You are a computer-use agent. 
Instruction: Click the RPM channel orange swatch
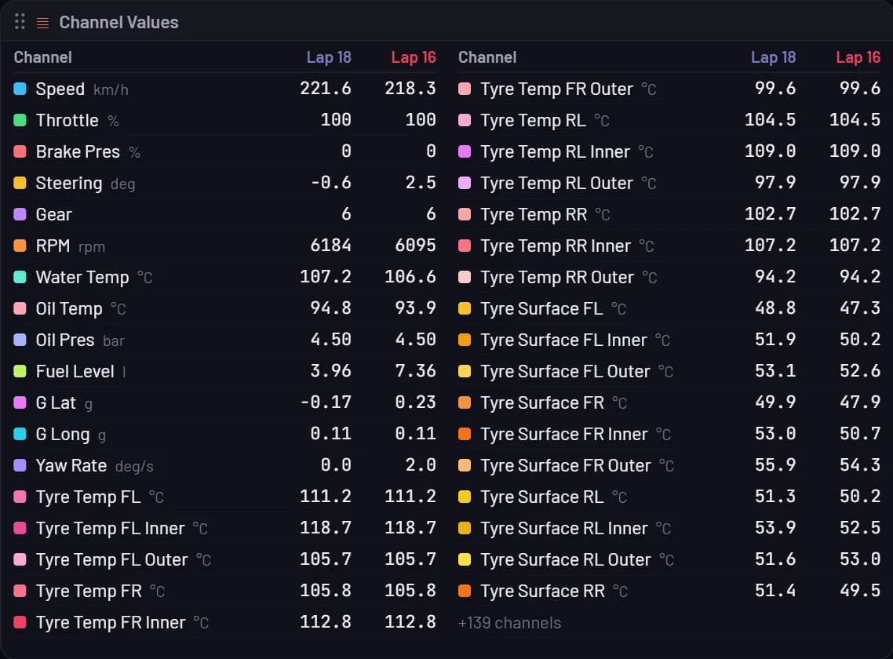pyautogui.click(x=20, y=246)
